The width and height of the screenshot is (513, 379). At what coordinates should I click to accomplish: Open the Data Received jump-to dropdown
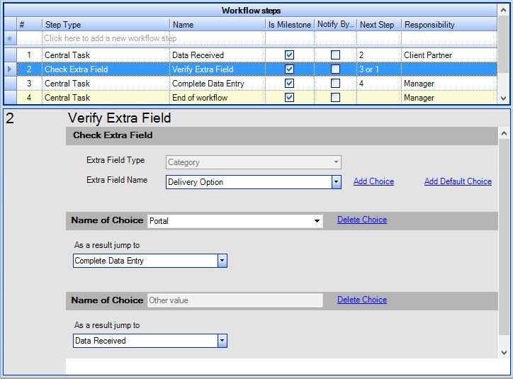click(x=222, y=341)
